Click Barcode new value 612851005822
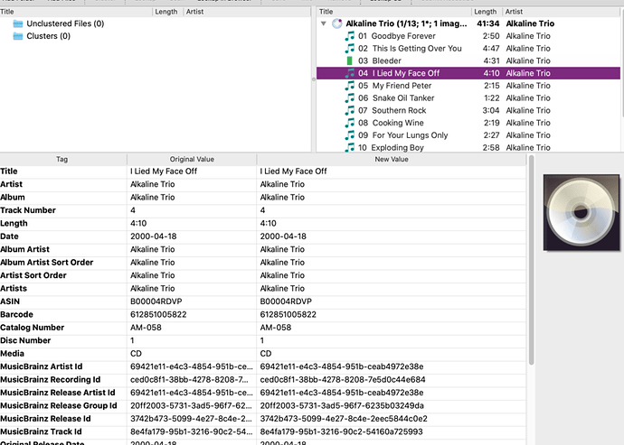624x445 pixels. click(288, 315)
